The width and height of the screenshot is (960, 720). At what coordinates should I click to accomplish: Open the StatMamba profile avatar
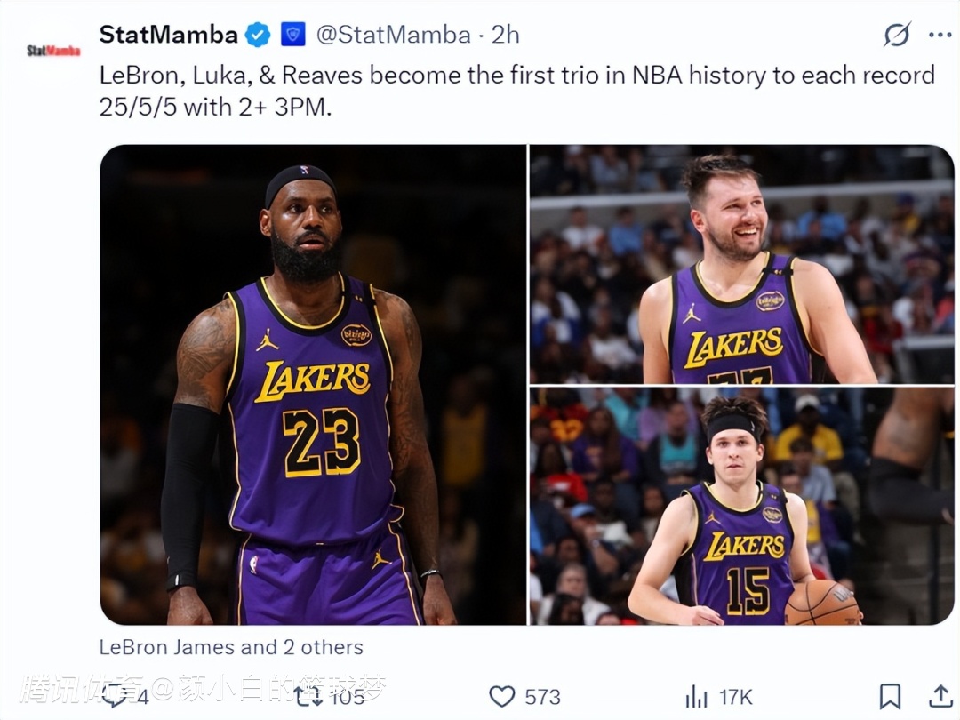click(53, 51)
